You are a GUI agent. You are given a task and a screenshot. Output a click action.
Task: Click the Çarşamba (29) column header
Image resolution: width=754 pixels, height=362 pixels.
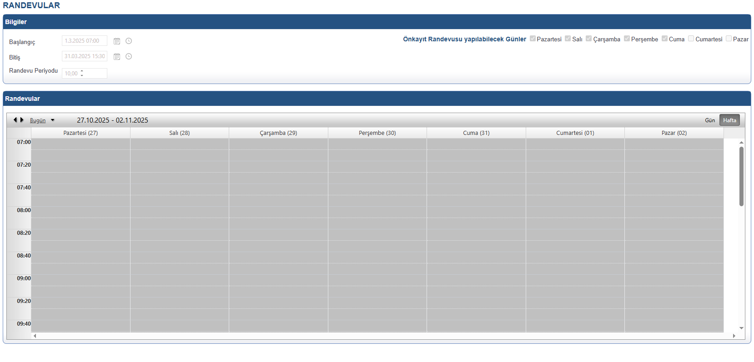click(278, 133)
